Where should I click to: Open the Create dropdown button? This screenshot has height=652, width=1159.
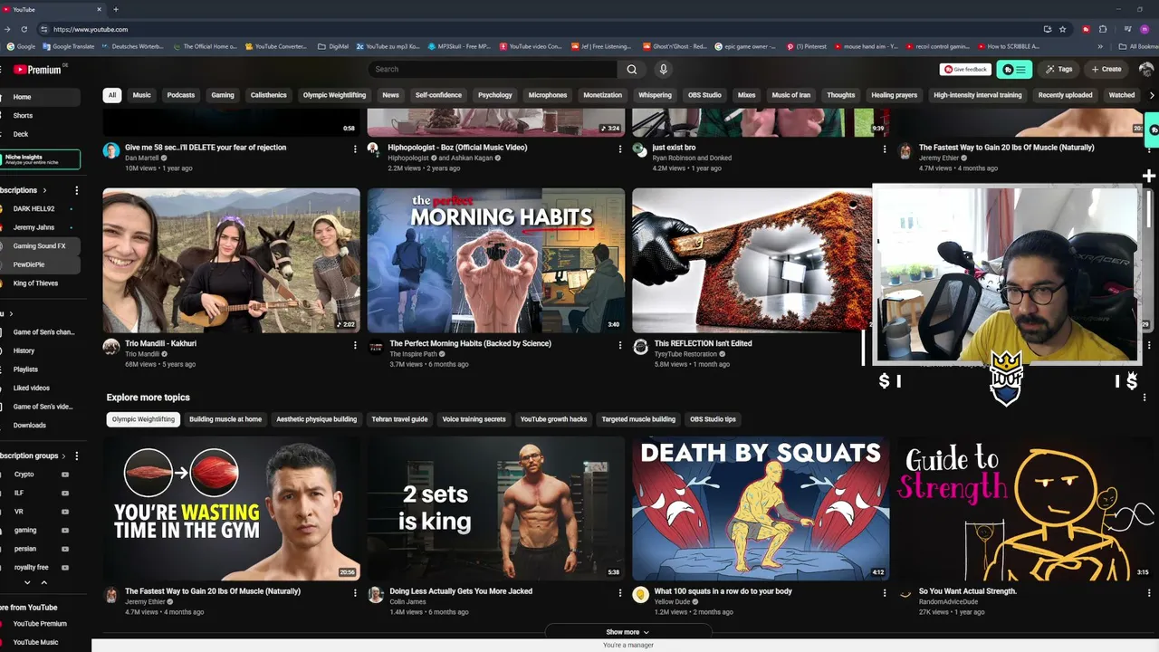coord(1106,70)
